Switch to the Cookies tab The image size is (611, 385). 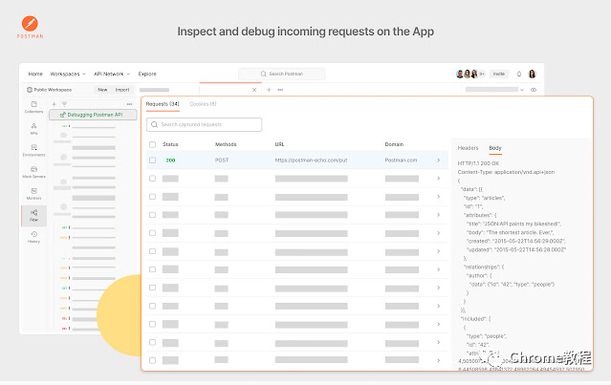pyautogui.click(x=203, y=104)
